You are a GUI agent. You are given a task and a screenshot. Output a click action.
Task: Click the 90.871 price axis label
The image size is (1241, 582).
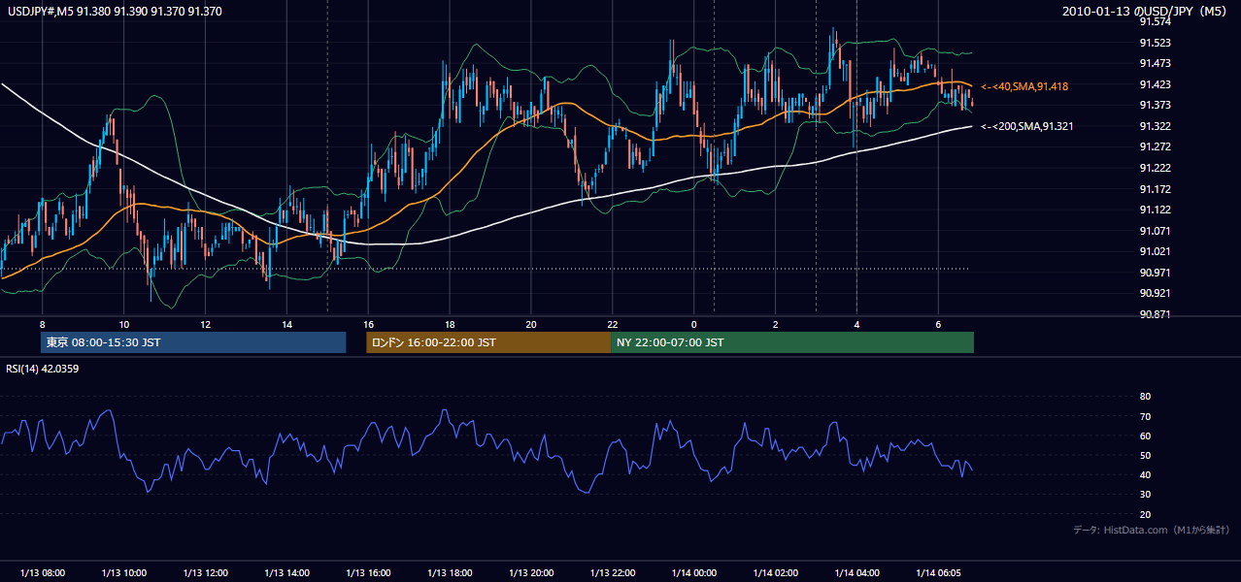tap(1155, 314)
